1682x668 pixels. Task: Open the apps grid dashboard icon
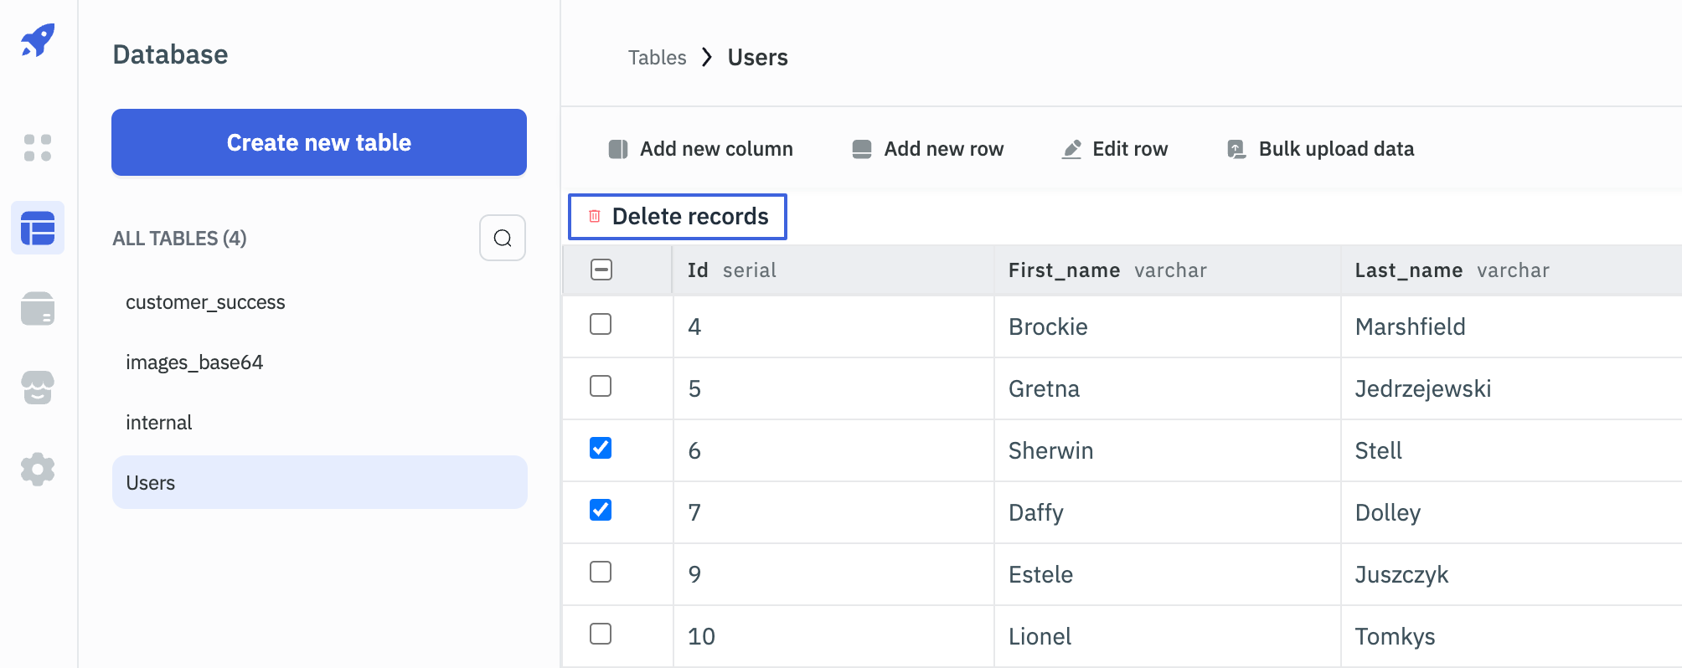pyautogui.click(x=38, y=148)
